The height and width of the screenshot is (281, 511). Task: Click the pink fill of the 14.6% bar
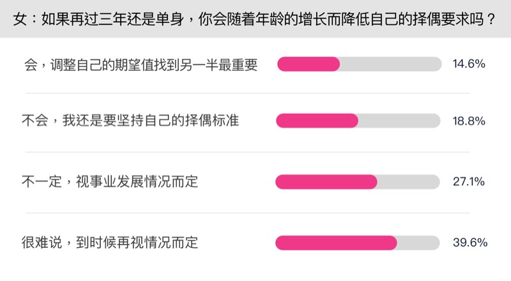coord(308,64)
